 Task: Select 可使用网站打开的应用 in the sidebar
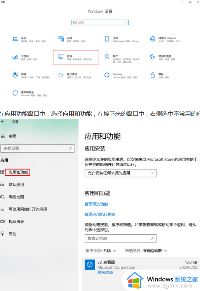click(x=28, y=209)
